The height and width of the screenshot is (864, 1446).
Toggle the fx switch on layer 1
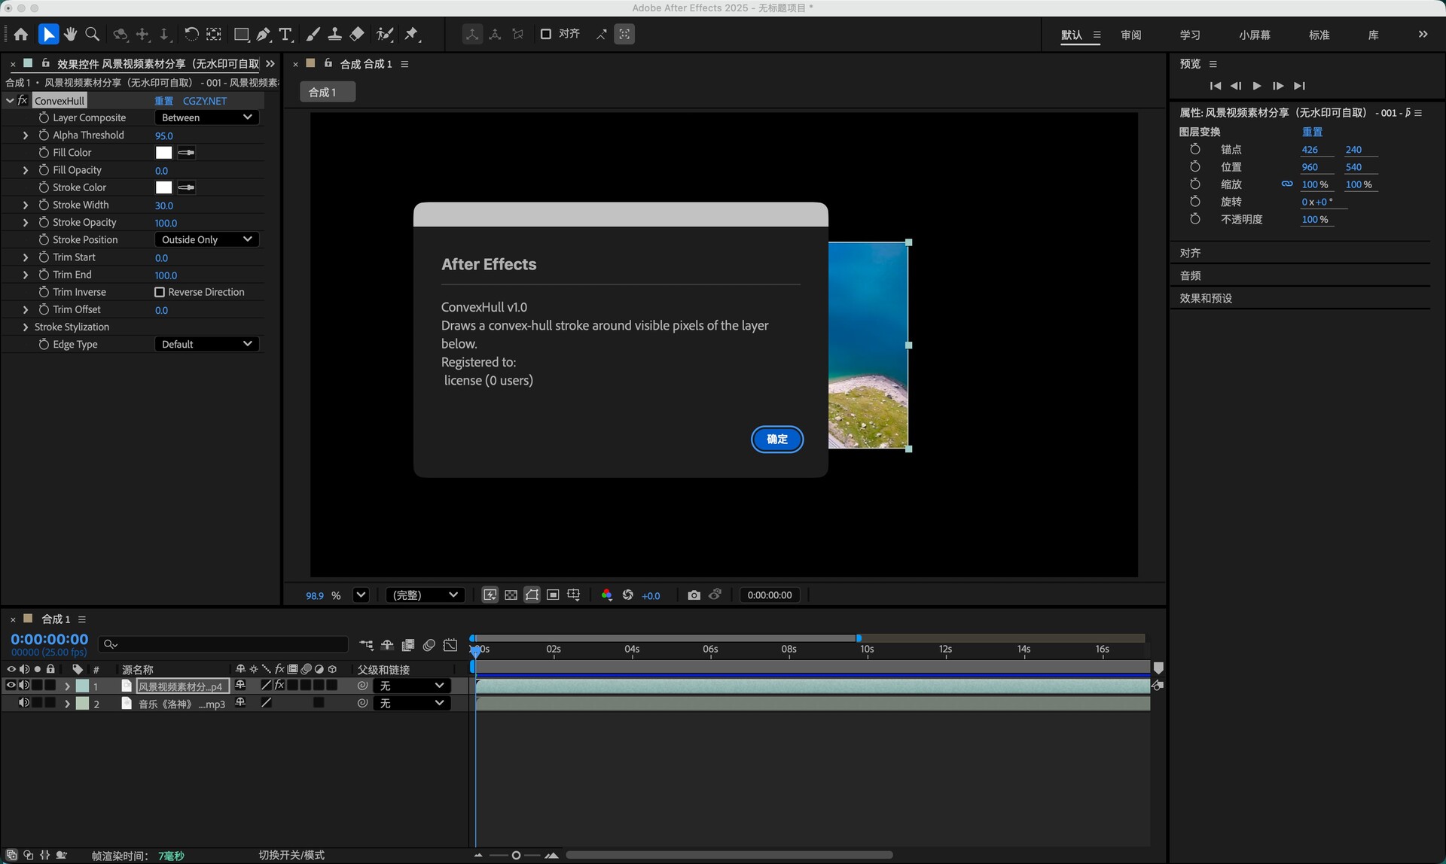tap(279, 686)
